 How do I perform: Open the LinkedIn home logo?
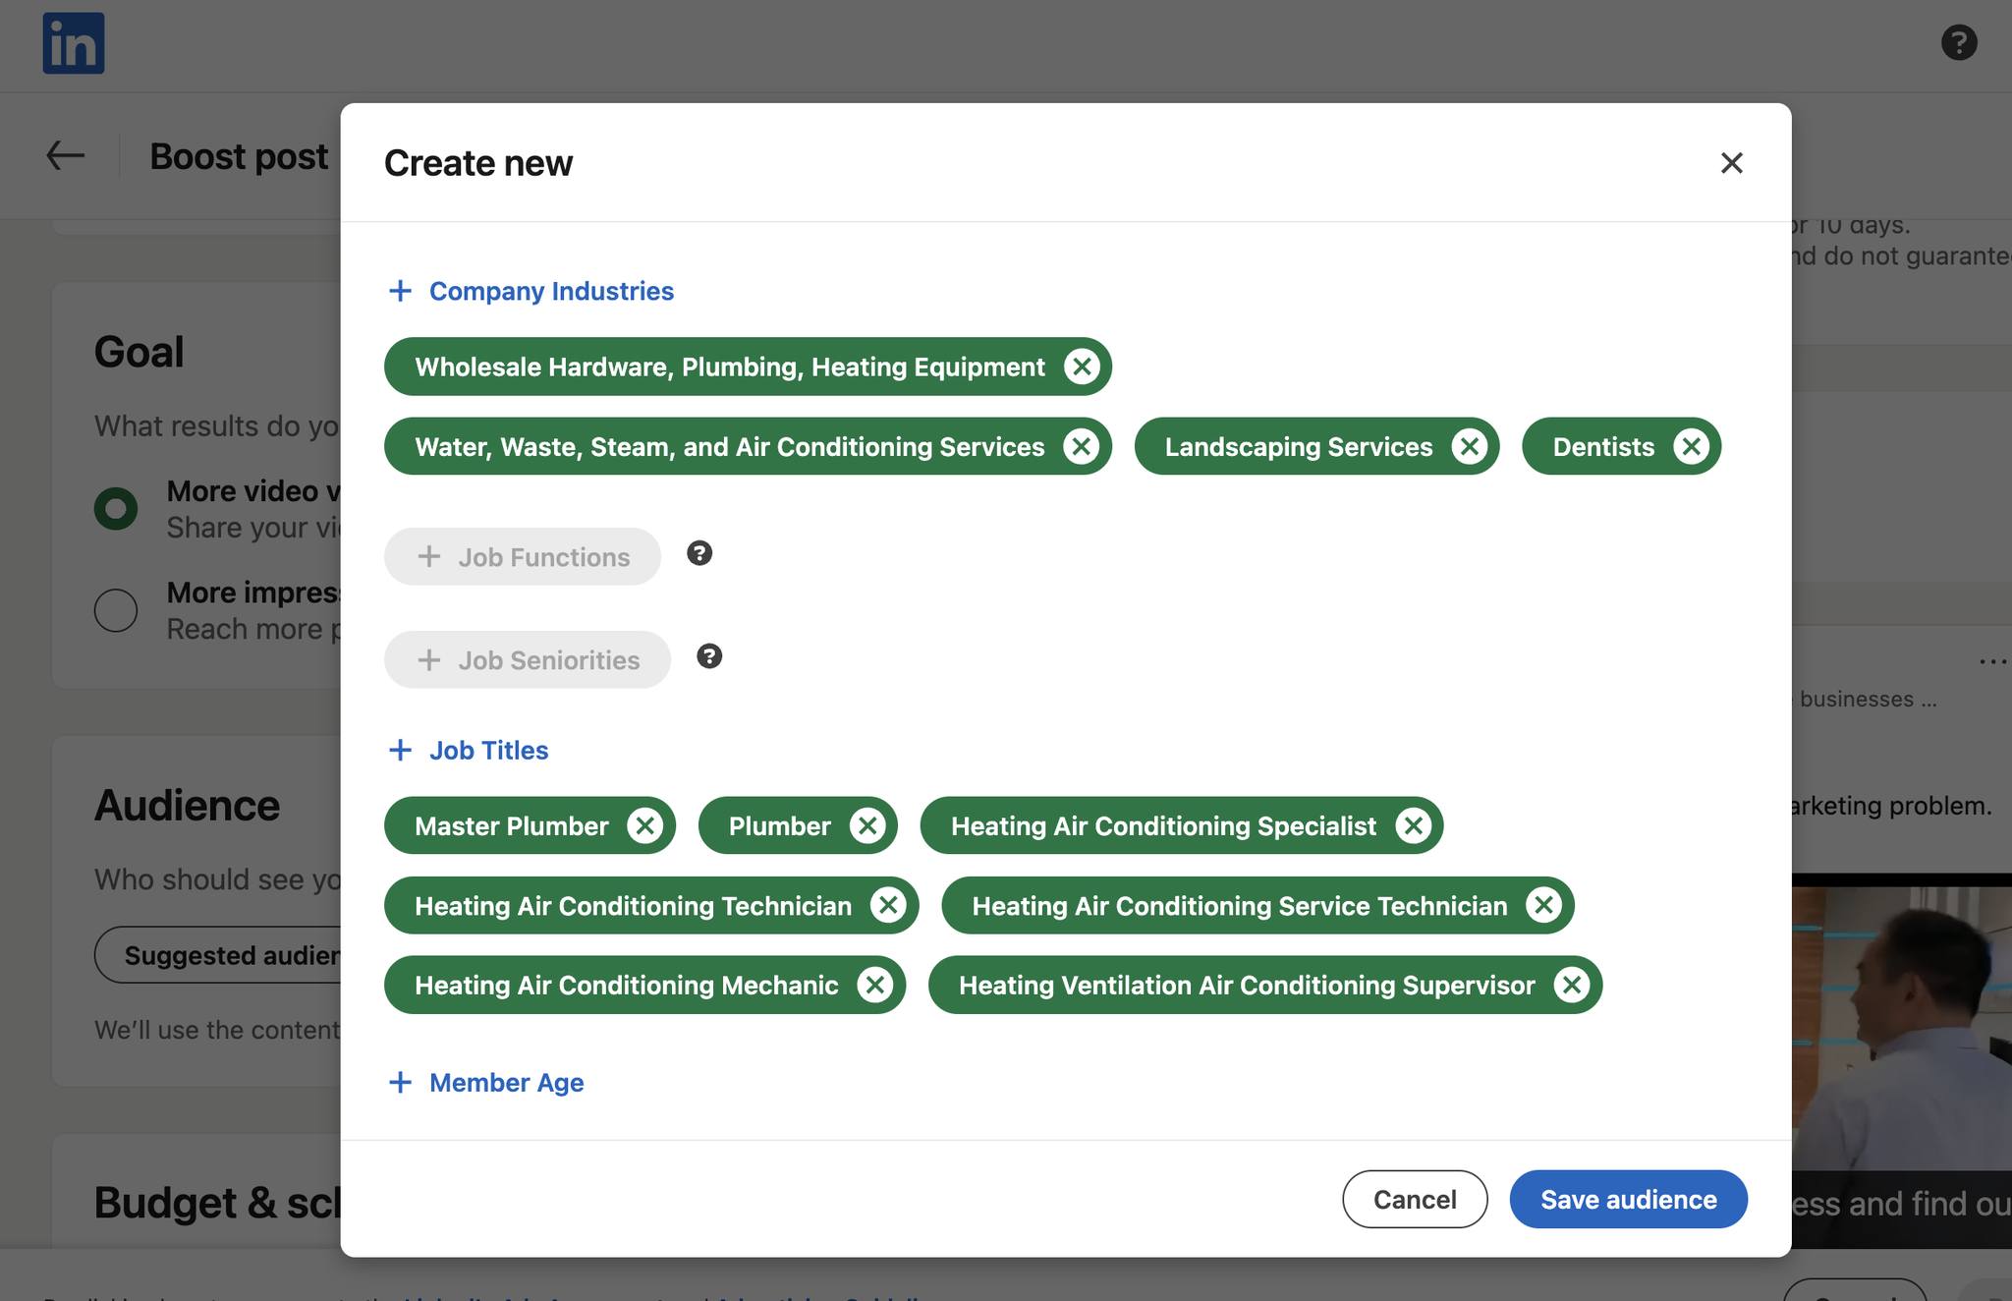coord(74,44)
